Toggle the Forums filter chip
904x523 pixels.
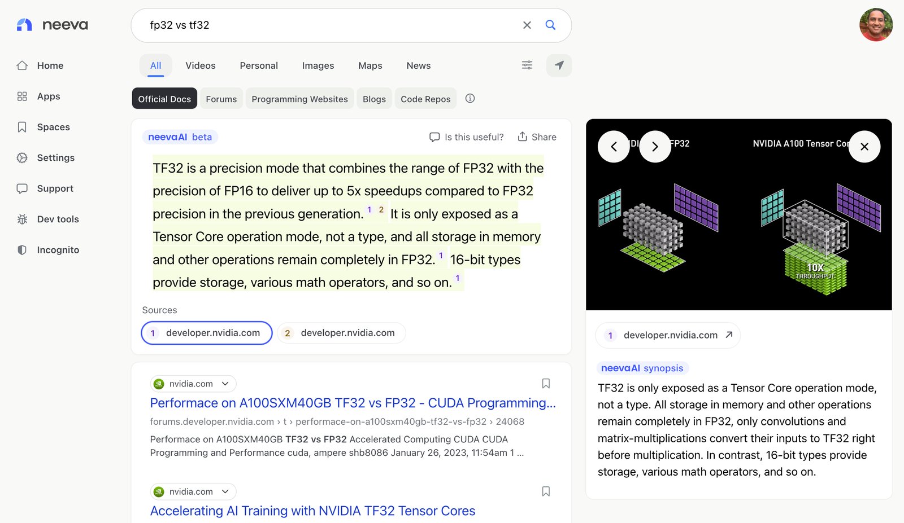coord(221,99)
